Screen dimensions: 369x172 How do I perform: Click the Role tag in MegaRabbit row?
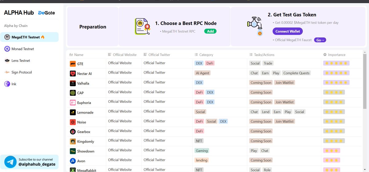[x=267, y=170]
